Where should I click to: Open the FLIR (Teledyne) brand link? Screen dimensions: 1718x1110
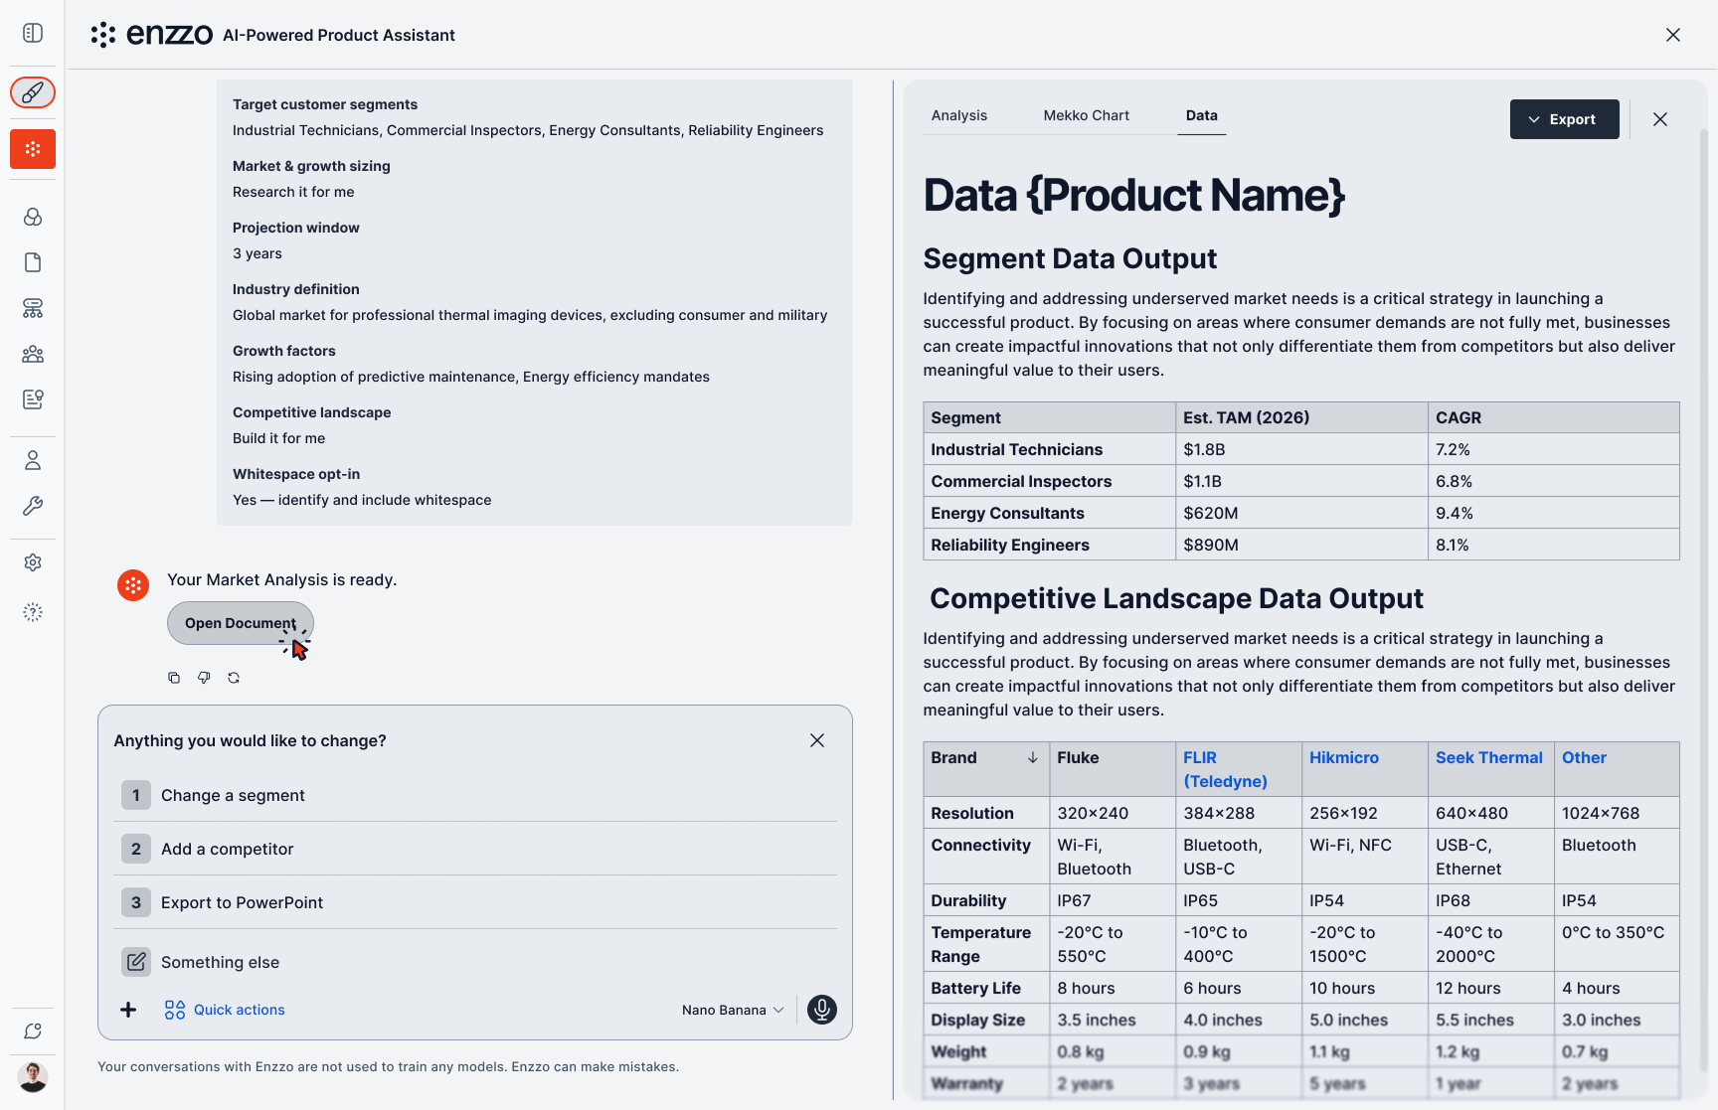(x=1225, y=769)
